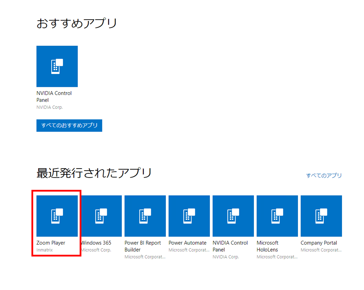Screen dimensions: 364x290
Task: Click the Zoom Player app name text
Action: point(51,243)
